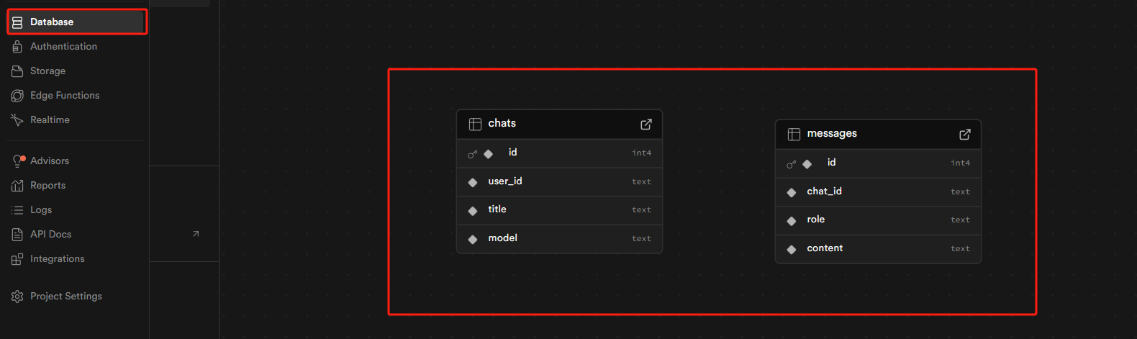Image resolution: width=1137 pixels, height=339 pixels.
Task: Open Realtime from the sidebar
Action: [x=50, y=120]
